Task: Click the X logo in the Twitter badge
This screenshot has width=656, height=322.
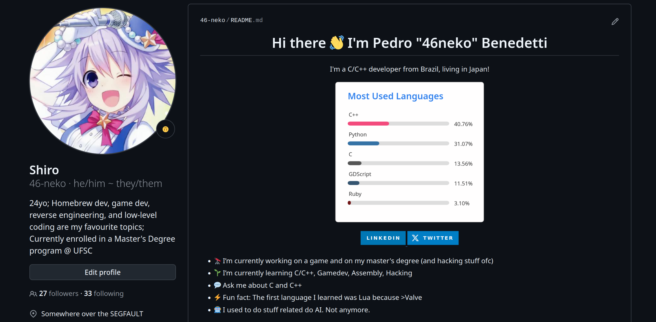Action: click(415, 238)
